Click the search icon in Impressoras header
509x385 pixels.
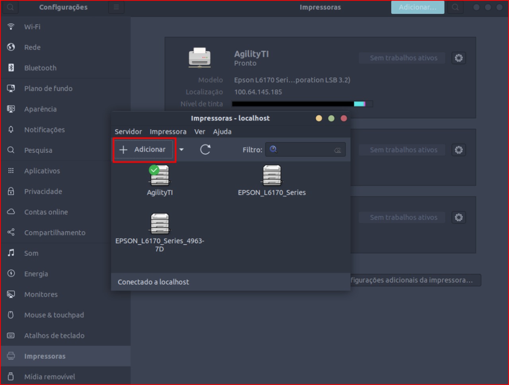pos(455,7)
